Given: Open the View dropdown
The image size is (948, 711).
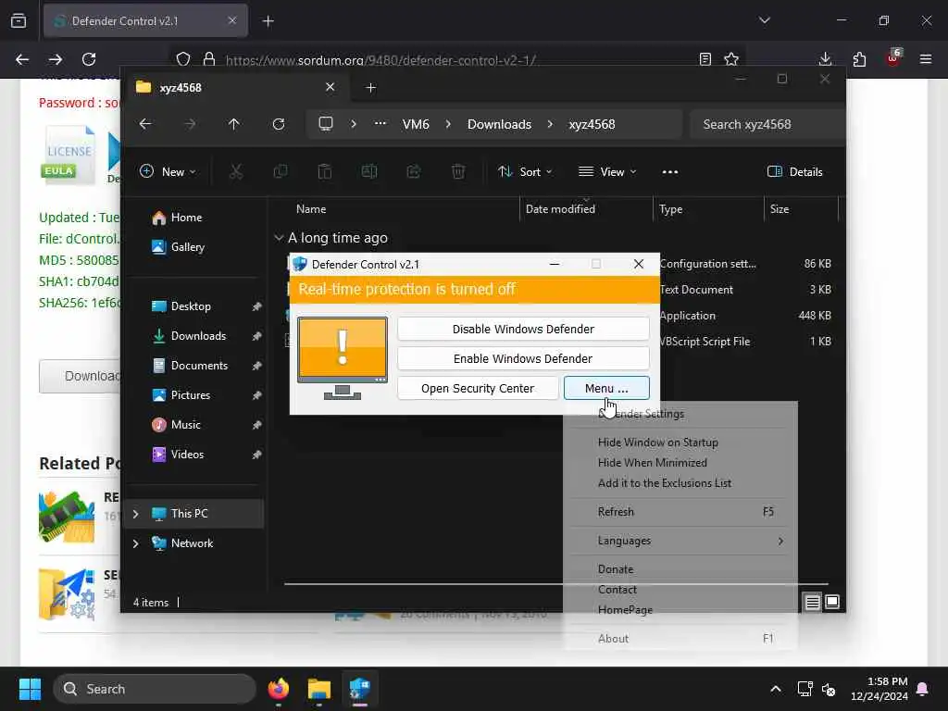Looking at the screenshot, I should (x=607, y=171).
